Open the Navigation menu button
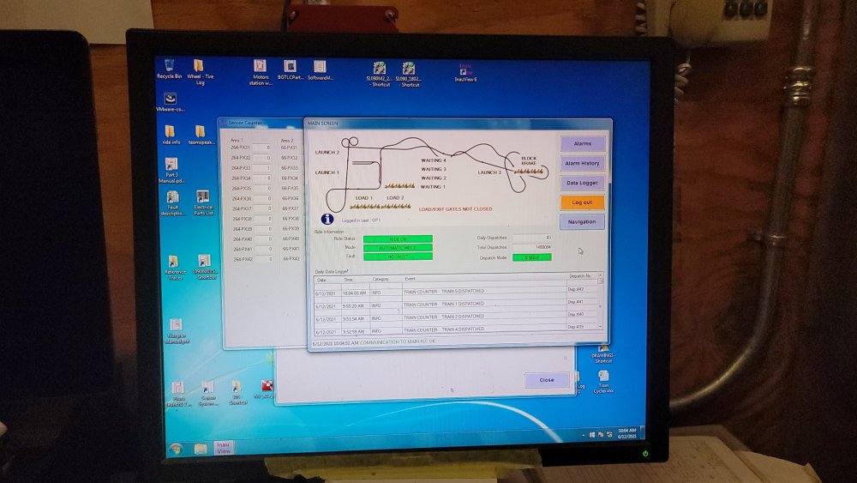This screenshot has height=483, width=857. tap(583, 221)
